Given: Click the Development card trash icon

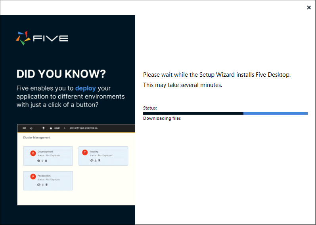Looking at the screenshot, I should 46,161.
